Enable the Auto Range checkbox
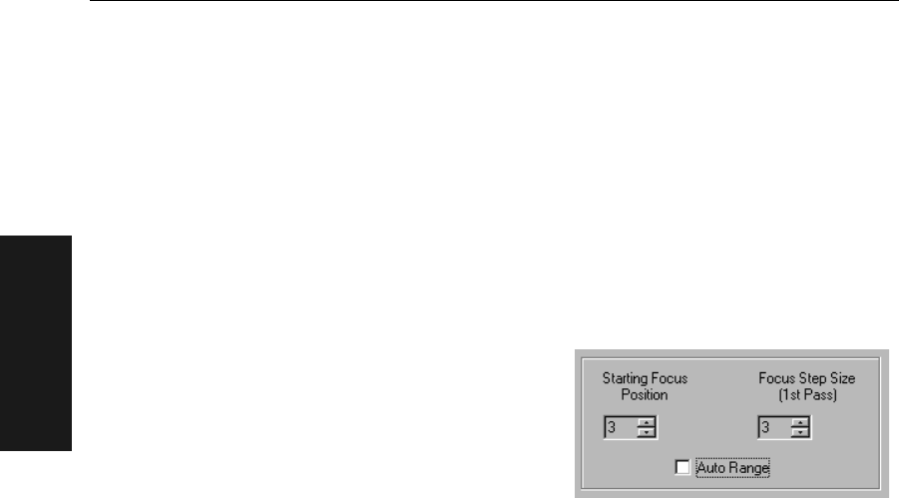This screenshot has height=498, width=899. (682, 468)
